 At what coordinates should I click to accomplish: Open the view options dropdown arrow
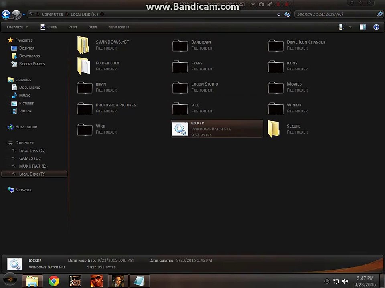click(x=350, y=27)
